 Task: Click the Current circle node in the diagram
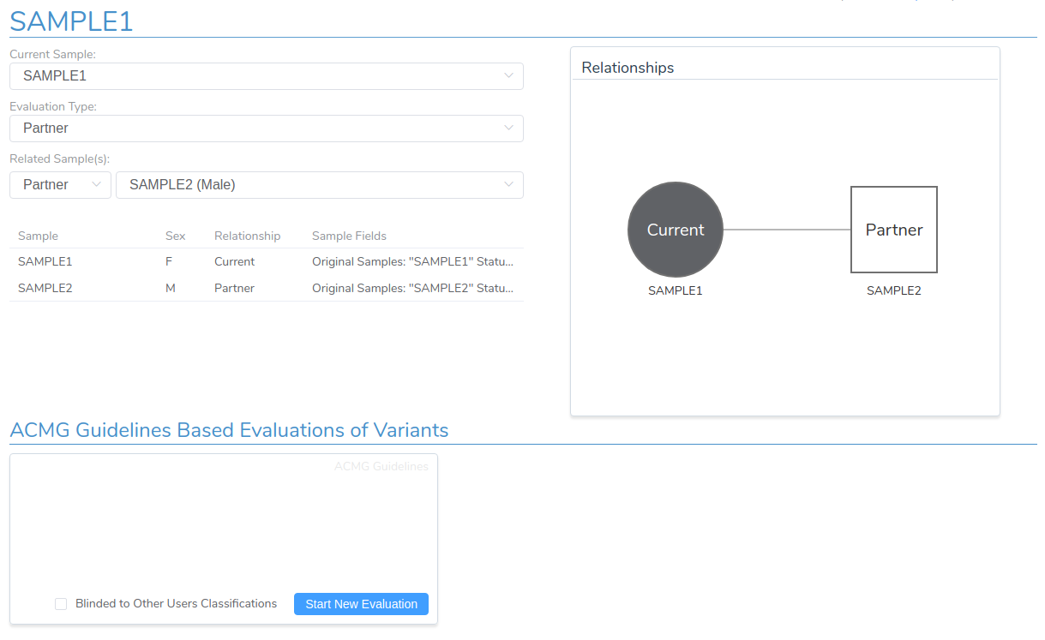click(x=676, y=230)
